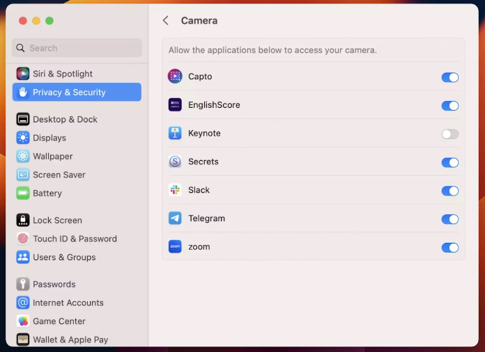The image size is (485, 352).
Task: Click the Keynote app name
Action: [204, 134]
